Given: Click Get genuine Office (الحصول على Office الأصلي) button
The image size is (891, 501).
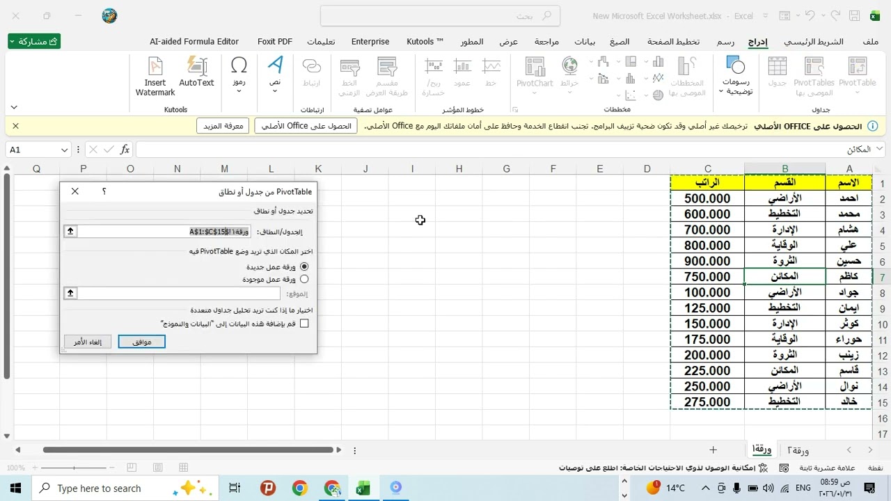Looking at the screenshot, I should coord(306,126).
